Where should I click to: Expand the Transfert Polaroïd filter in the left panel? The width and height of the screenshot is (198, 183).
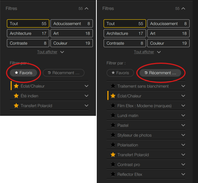pos(86,106)
